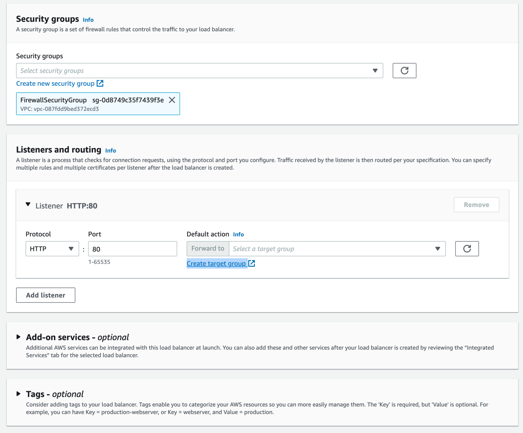Open Select security groups dropdown
The width and height of the screenshot is (523, 433).
199,71
